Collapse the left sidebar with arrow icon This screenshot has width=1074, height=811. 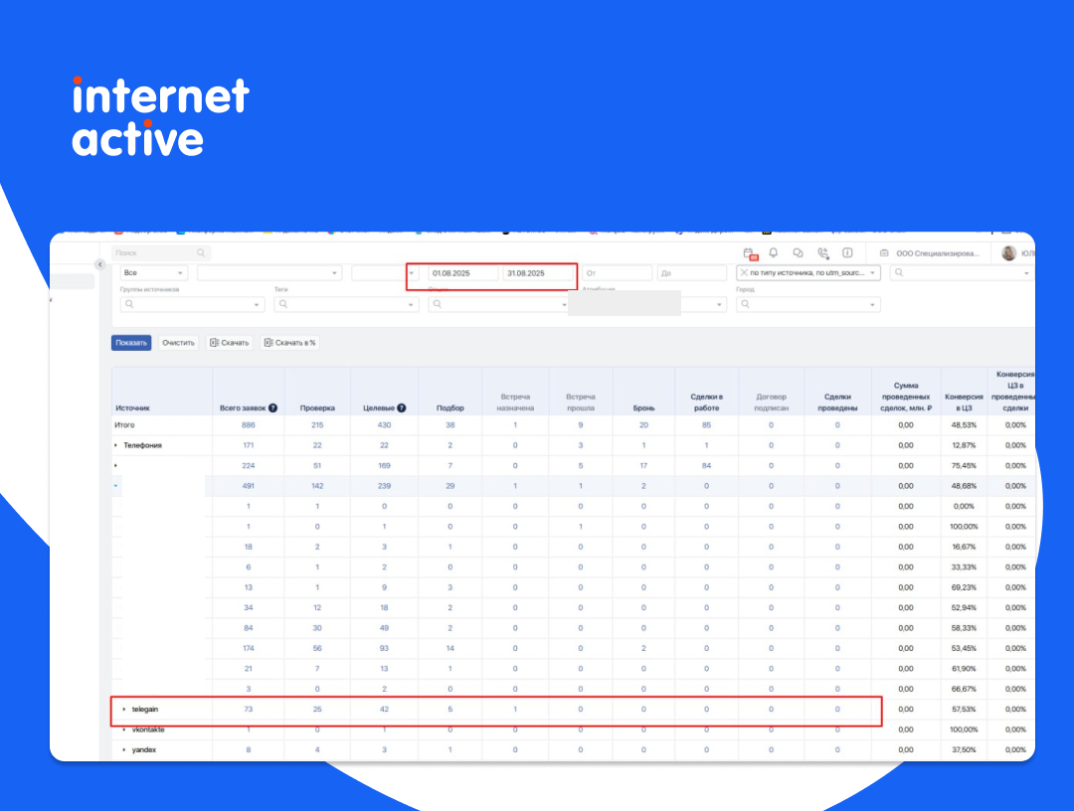click(x=99, y=264)
